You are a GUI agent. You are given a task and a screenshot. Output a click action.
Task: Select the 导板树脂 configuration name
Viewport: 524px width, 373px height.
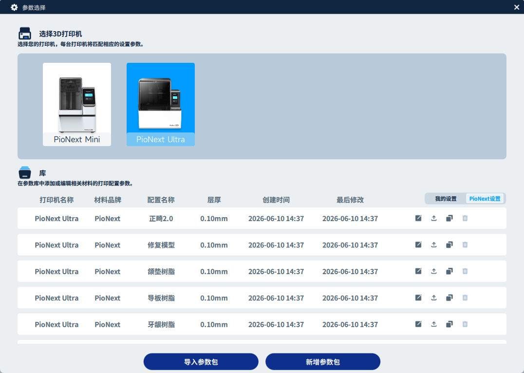coord(161,298)
